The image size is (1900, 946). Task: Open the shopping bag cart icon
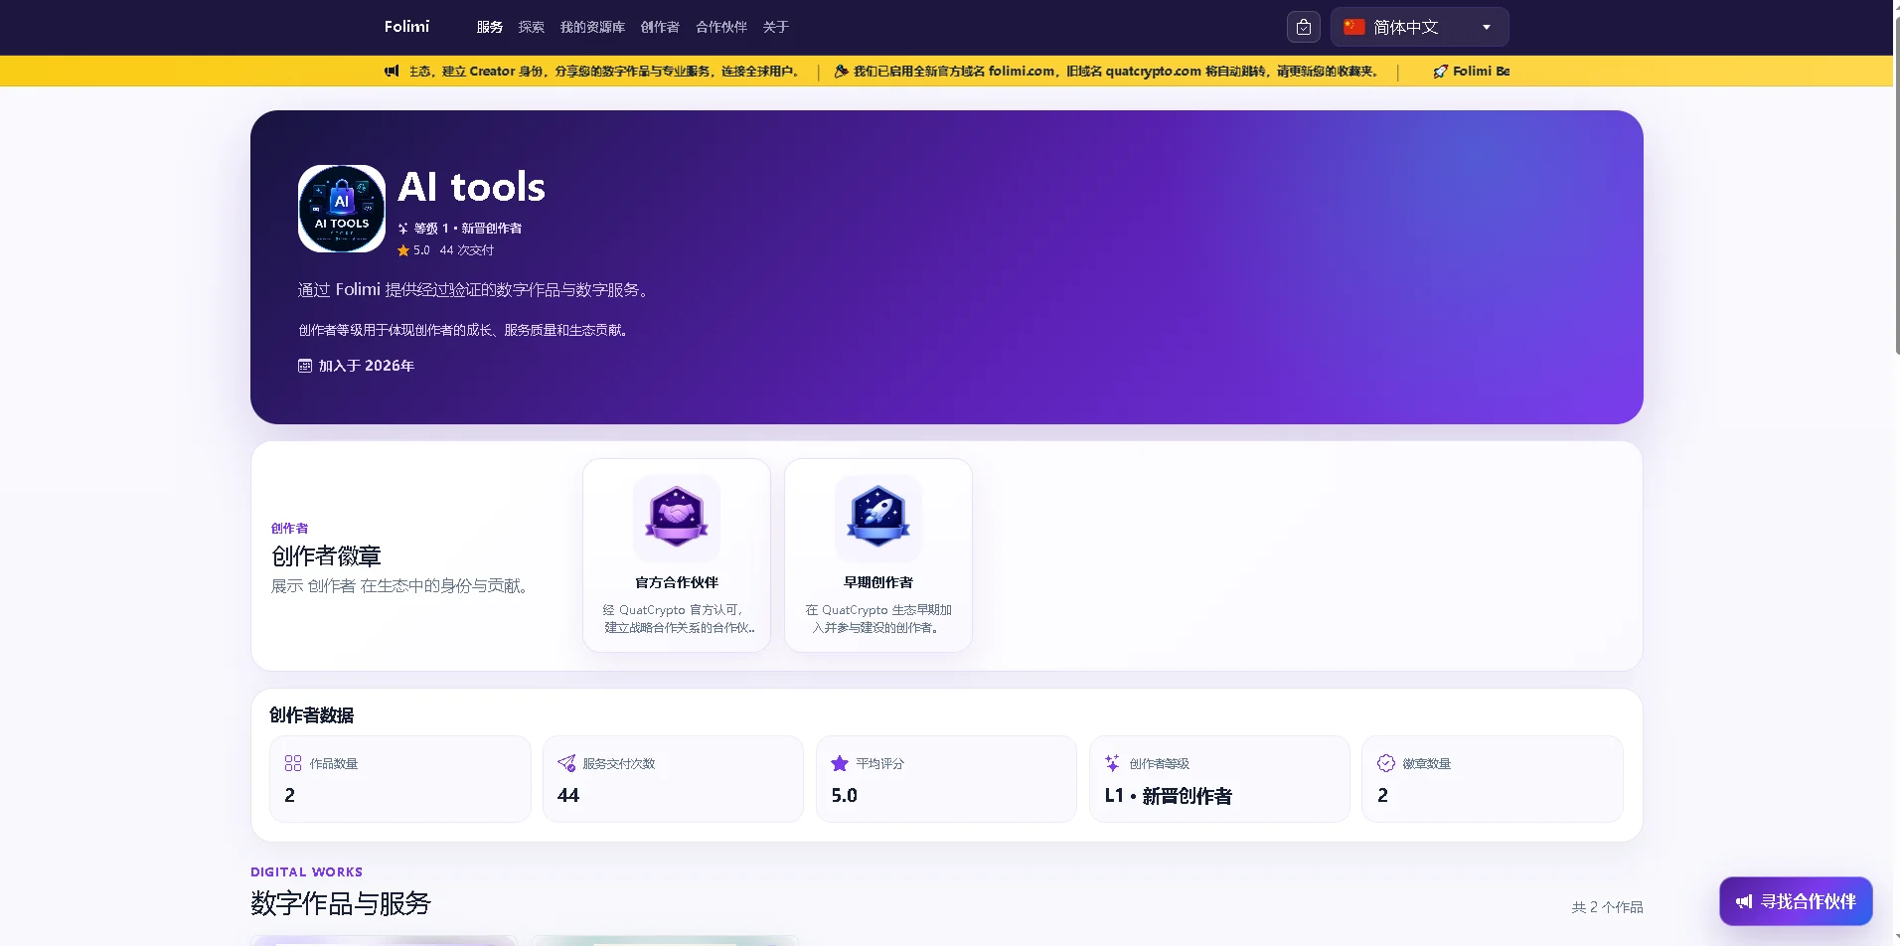[1304, 27]
